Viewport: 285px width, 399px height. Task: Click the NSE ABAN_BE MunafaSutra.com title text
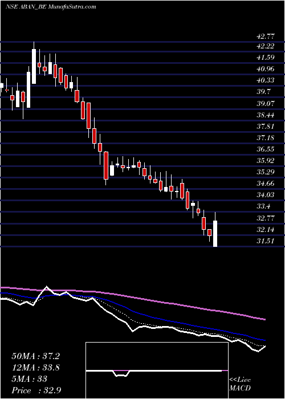[x=51, y=7]
